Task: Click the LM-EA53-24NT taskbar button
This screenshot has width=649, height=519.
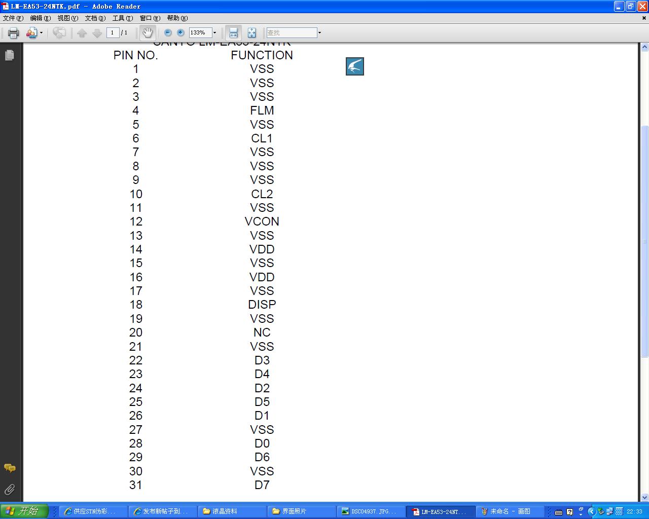Action: (x=440, y=511)
